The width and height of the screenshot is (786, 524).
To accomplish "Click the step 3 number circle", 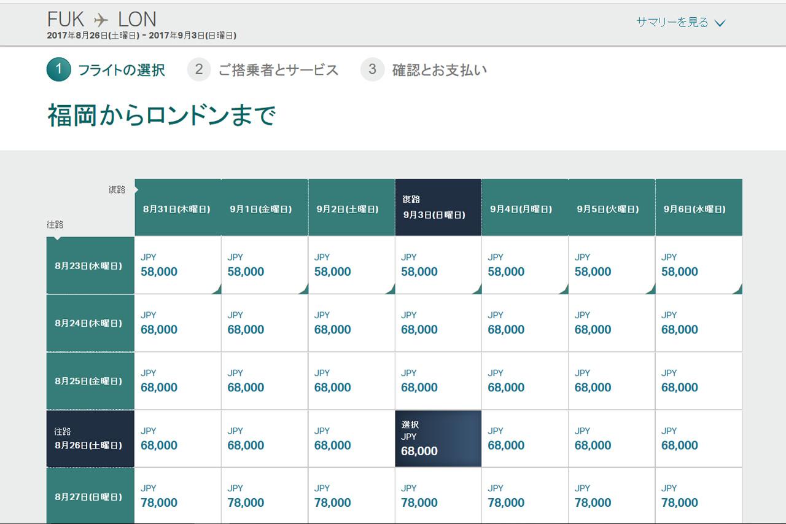I will (x=372, y=69).
